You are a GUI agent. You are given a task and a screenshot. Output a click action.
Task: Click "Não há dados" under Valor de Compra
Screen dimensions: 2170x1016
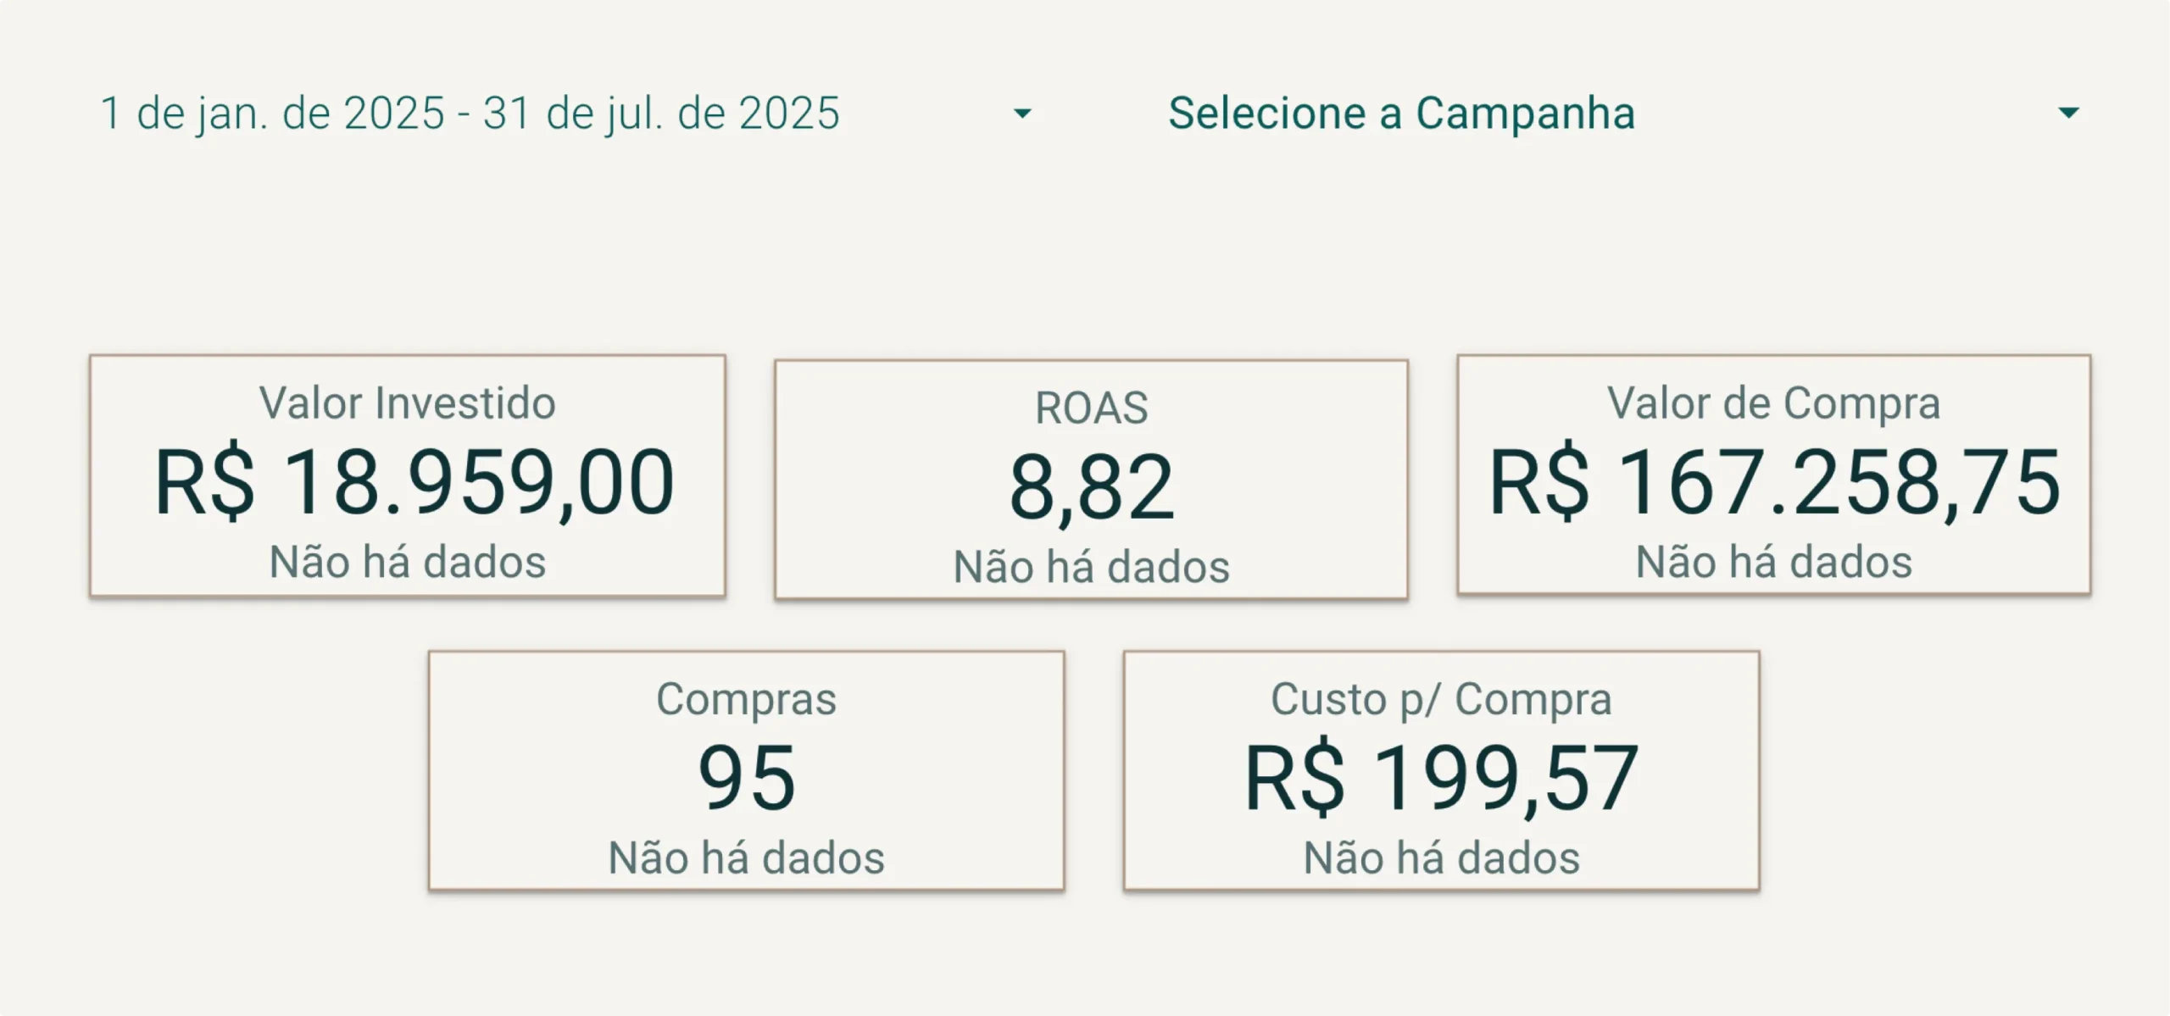coord(1773,562)
